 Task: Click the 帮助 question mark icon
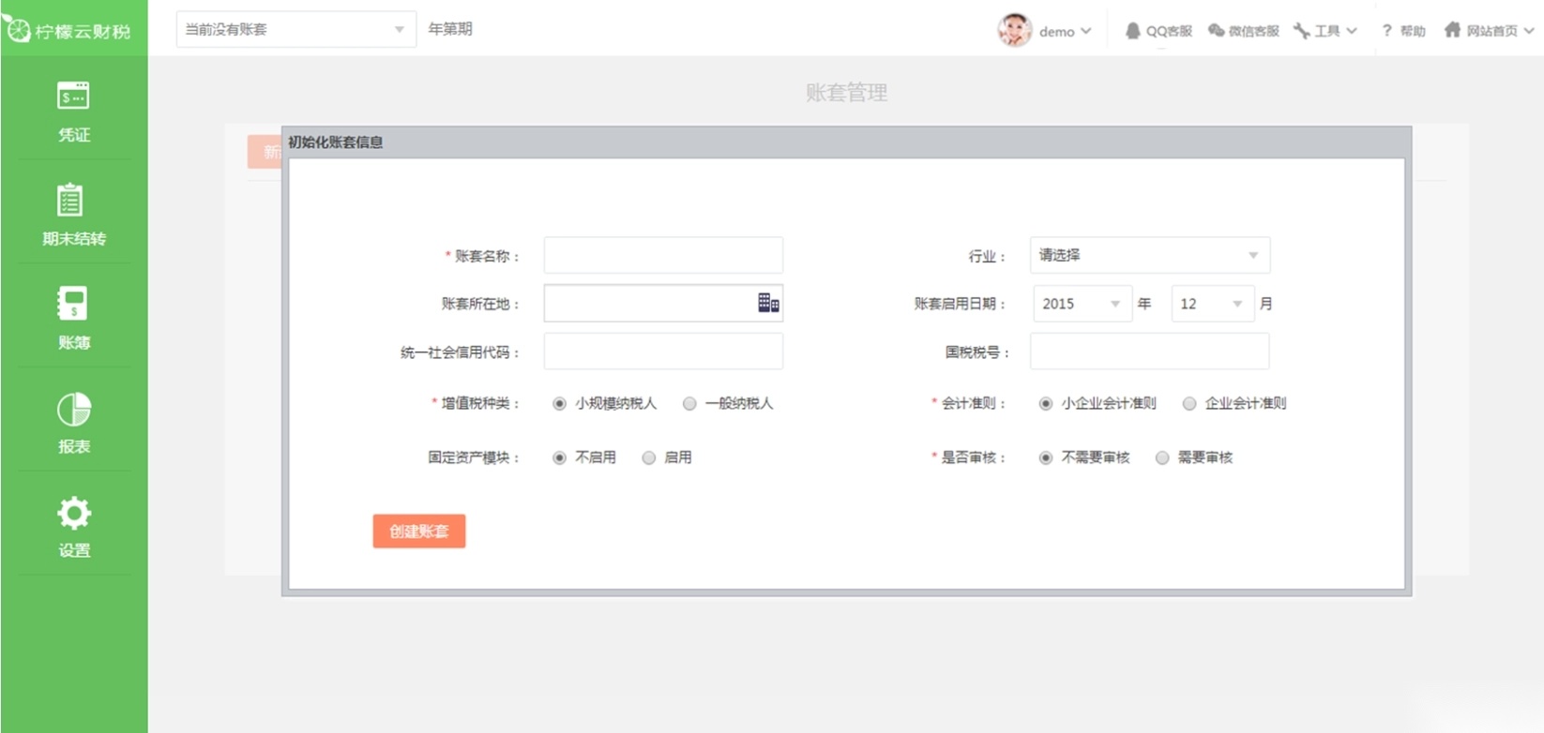[x=1386, y=31]
